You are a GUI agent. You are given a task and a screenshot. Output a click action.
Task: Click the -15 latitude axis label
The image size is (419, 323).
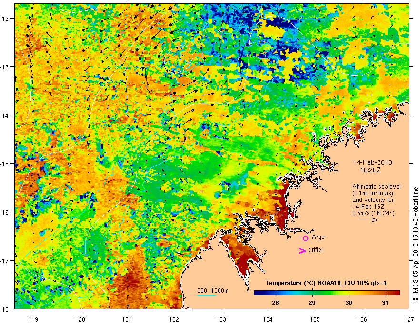pos(5,163)
